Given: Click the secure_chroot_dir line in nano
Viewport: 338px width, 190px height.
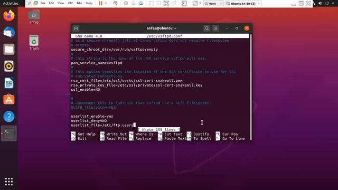Looking at the screenshot, I should click(x=115, y=50).
